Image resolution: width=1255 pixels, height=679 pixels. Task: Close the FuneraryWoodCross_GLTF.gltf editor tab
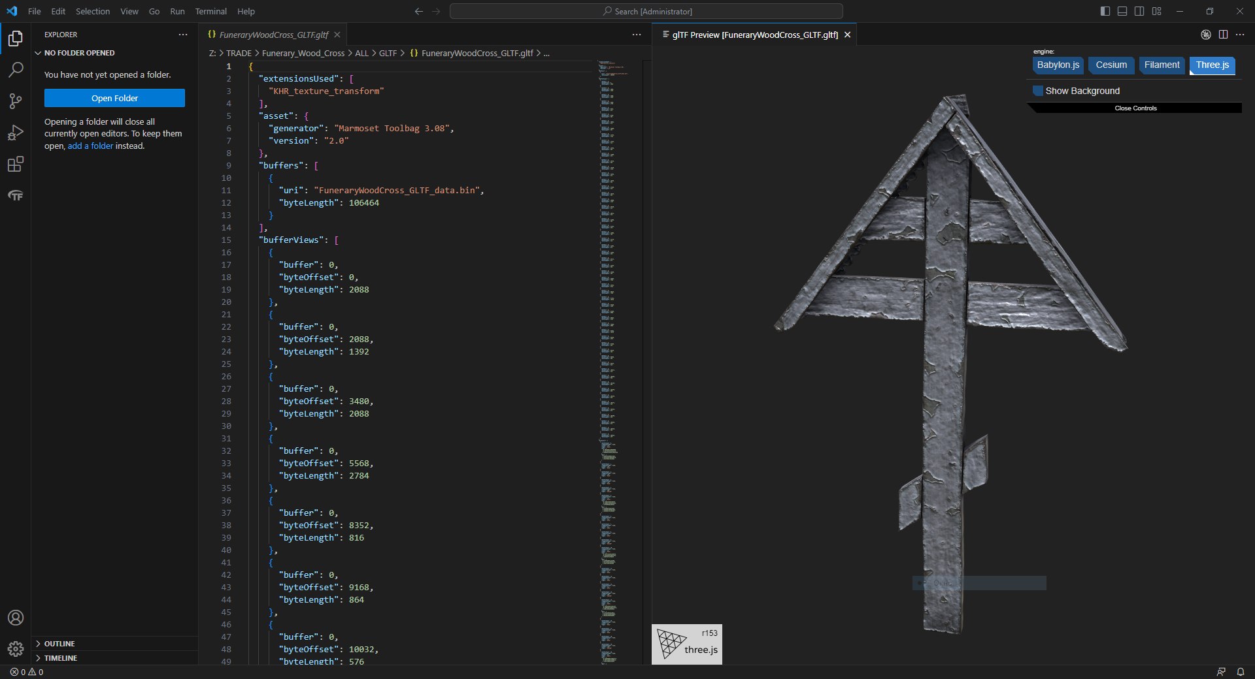click(x=337, y=35)
